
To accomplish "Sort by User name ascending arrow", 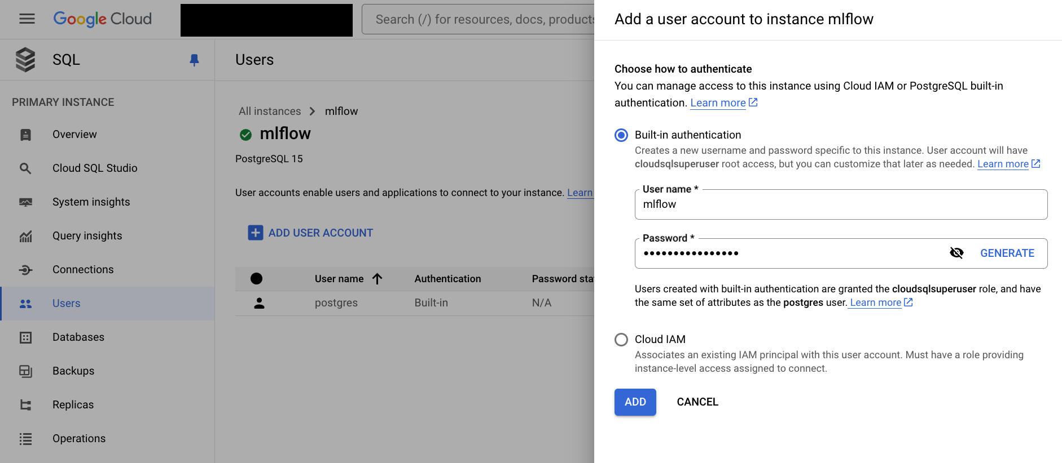I will click(378, 278).
